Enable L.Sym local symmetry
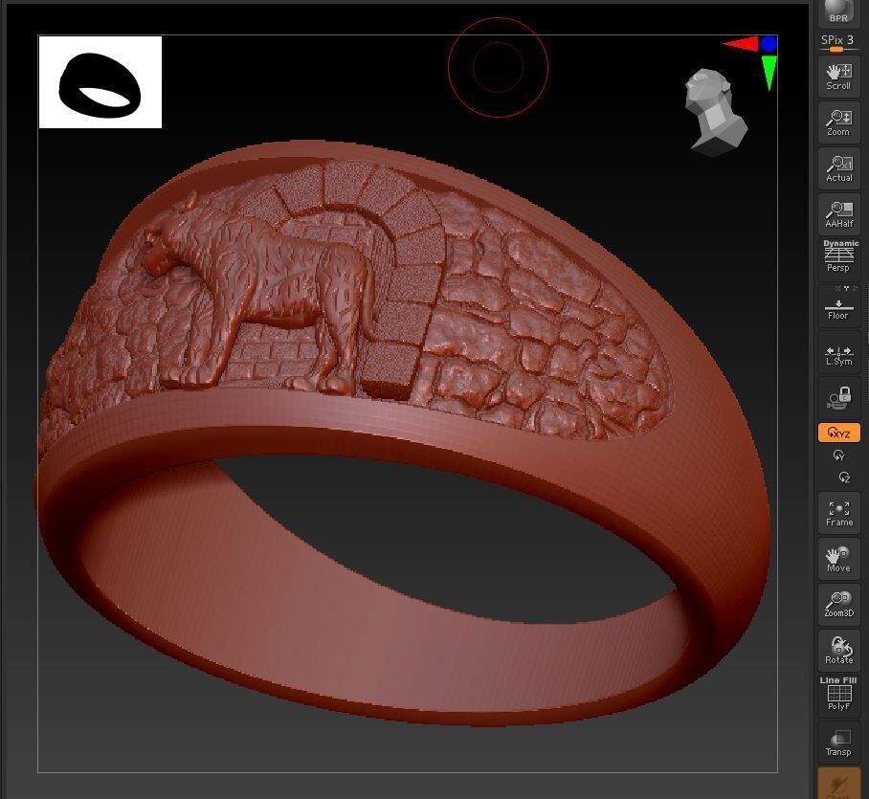Viewport: 869px width, 799px height. 838,353
